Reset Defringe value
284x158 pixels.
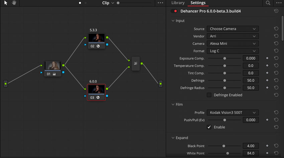click(x=276, y=81)
